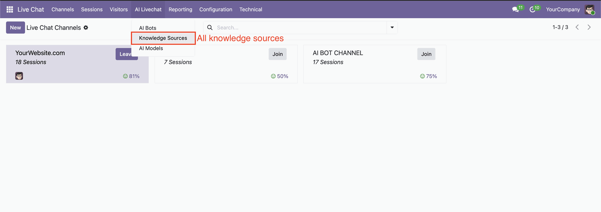Click operator avatar on YourWebsite.com card

click(19, 76)
